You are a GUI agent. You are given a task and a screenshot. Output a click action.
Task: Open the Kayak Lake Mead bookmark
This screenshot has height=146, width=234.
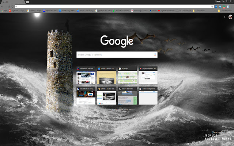click(50, 11)
